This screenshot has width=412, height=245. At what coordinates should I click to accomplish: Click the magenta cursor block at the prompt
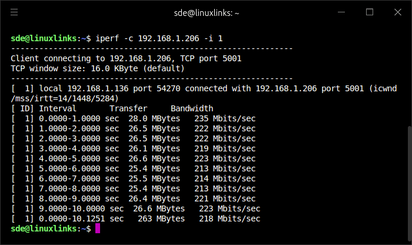[x=97, y=229]
